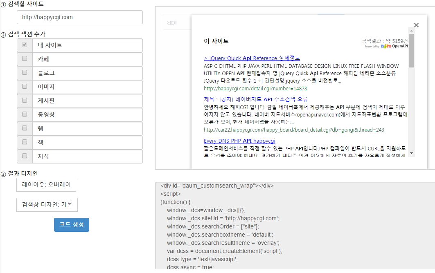This screenshot has width=435, height=273.
Task: Click the 이미지 row label
Action: point(46,87)
